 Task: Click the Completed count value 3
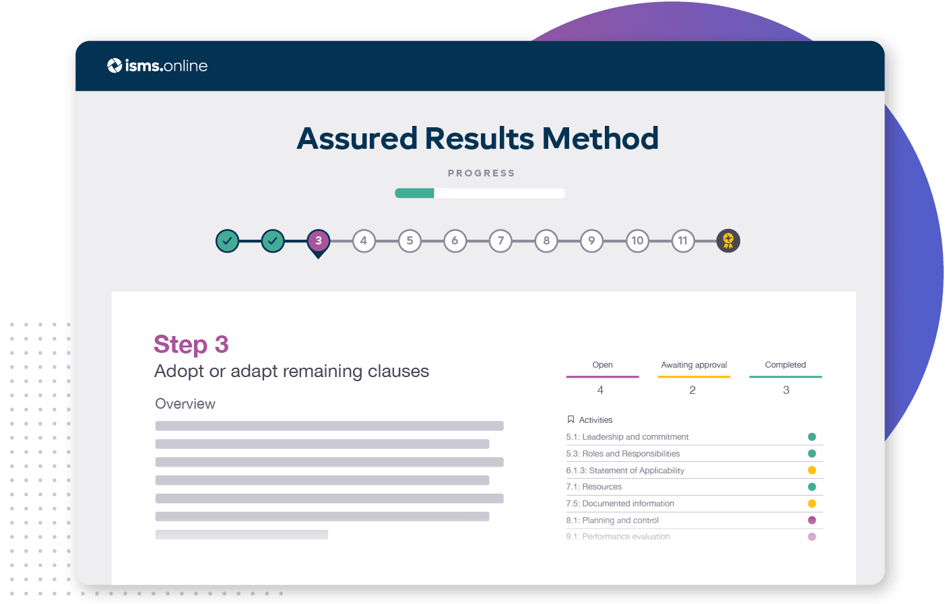(786, 391)
